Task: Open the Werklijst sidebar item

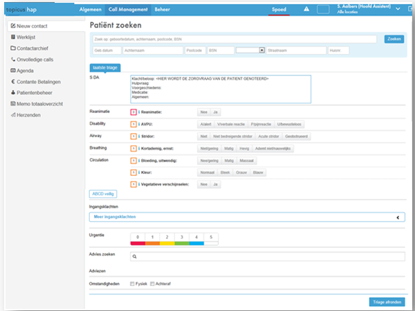Action: (27, 37)
